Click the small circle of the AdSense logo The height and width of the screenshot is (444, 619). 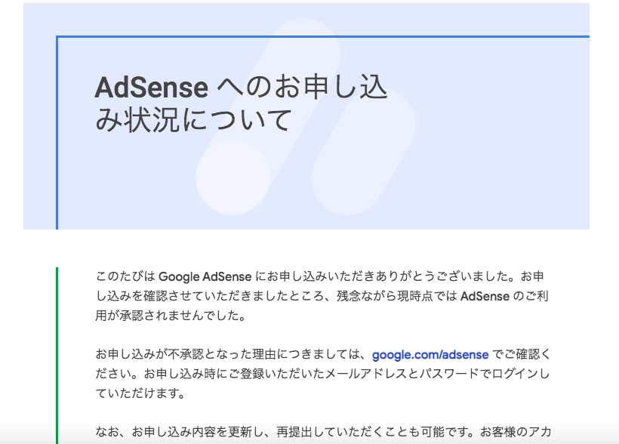click(233, 177)
